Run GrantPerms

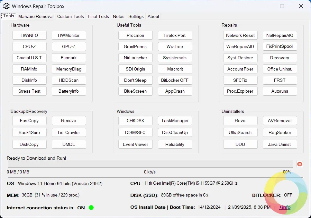click(x=135, y=46)
